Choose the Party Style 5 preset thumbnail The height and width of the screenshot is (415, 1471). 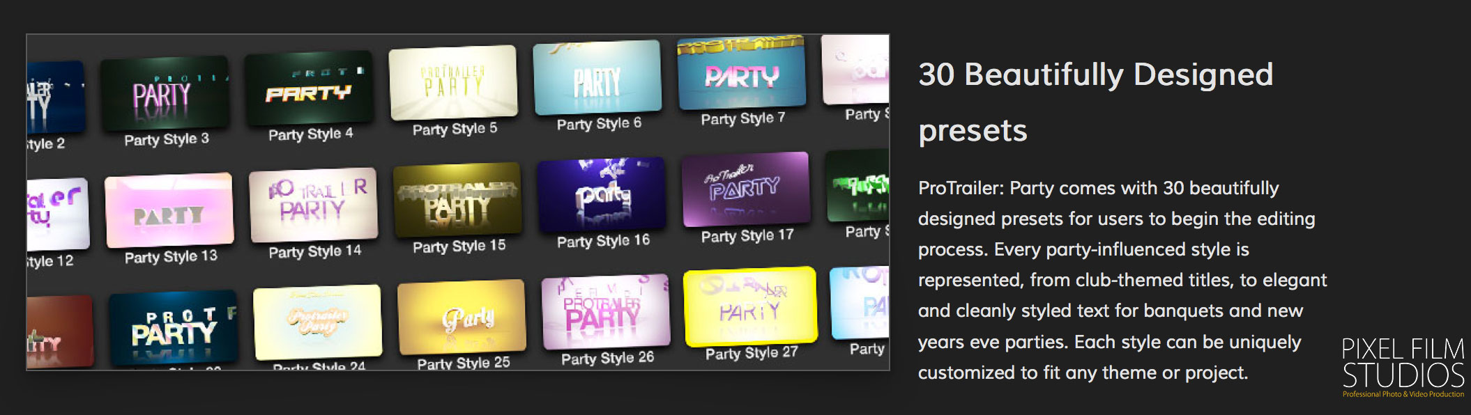coord(453,82)
